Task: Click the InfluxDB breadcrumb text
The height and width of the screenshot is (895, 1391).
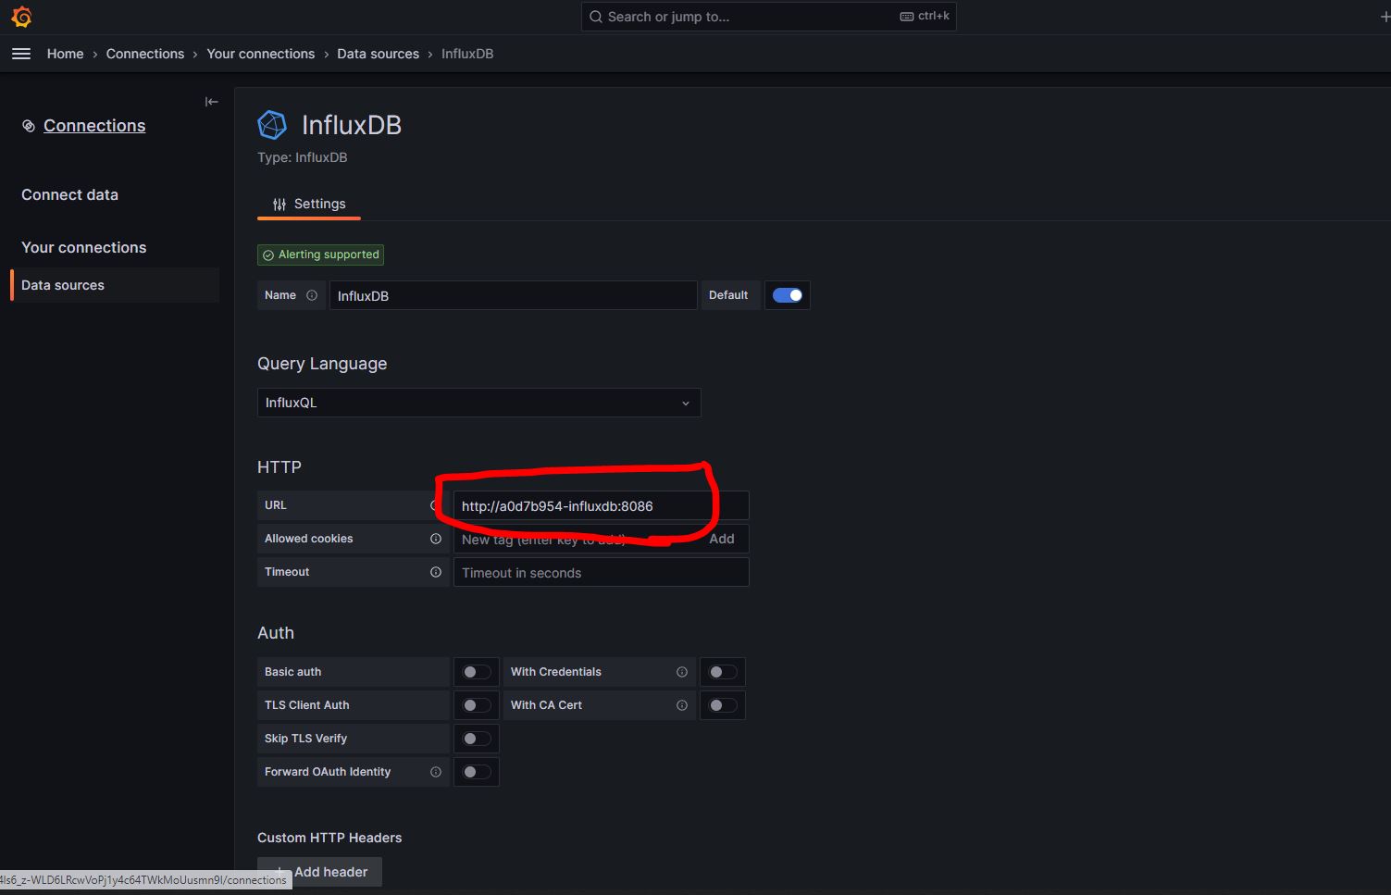Action: (x=467, y=54)
